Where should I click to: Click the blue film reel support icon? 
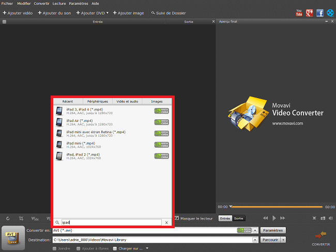click(x=330, y=13)
